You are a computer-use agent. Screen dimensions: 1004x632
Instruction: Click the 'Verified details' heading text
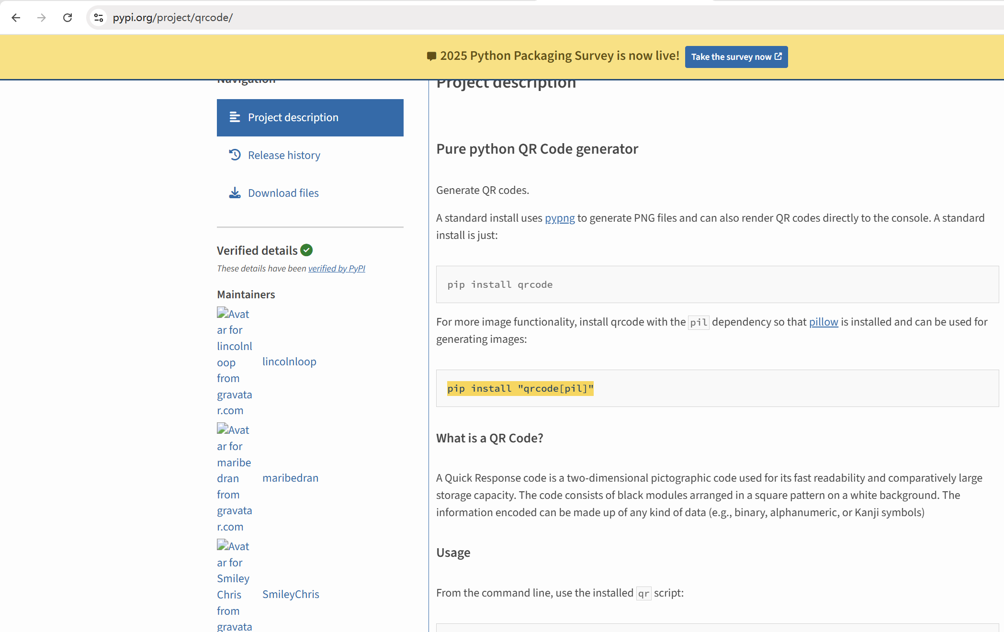tap(257, 250)
